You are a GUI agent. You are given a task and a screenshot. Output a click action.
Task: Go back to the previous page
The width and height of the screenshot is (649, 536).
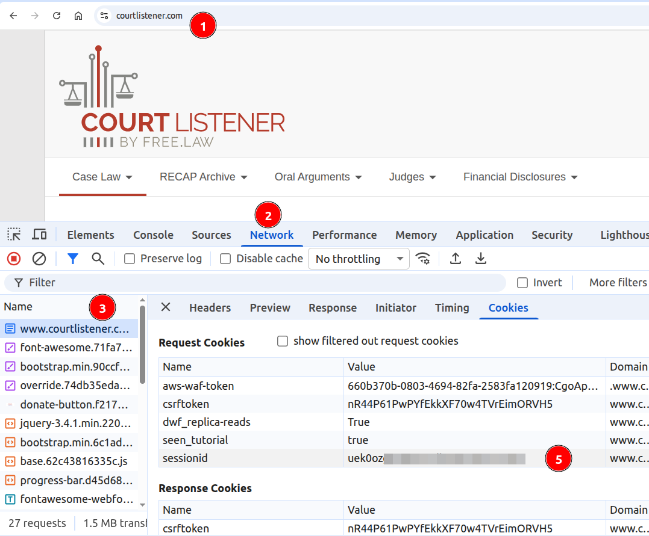(13, 16)
